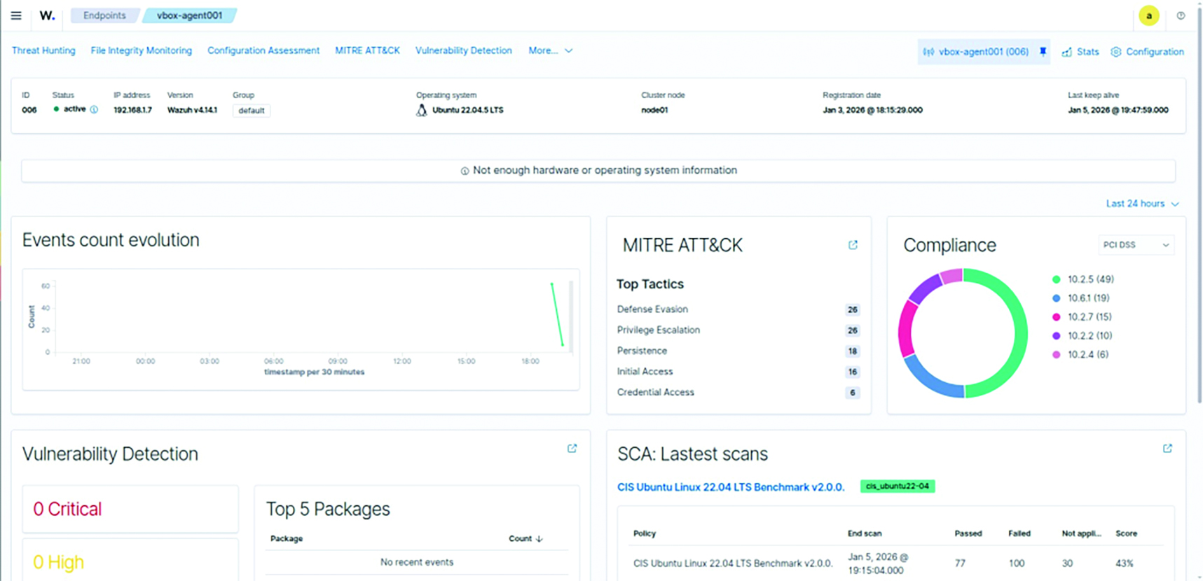Click the Configuration button
Image resolution: width=1203 pixels, height=581 pixels.
click(1147, 52)
